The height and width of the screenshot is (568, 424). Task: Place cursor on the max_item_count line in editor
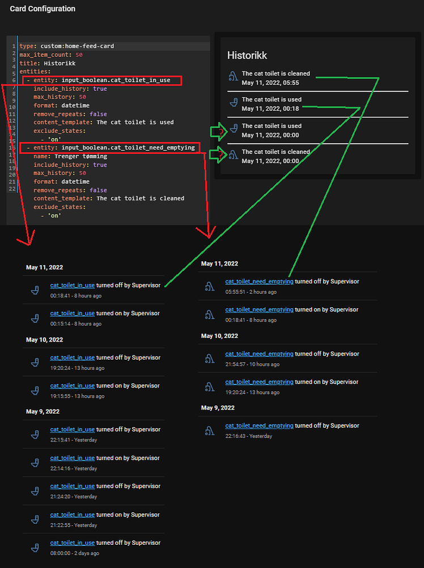click(51, 55)
